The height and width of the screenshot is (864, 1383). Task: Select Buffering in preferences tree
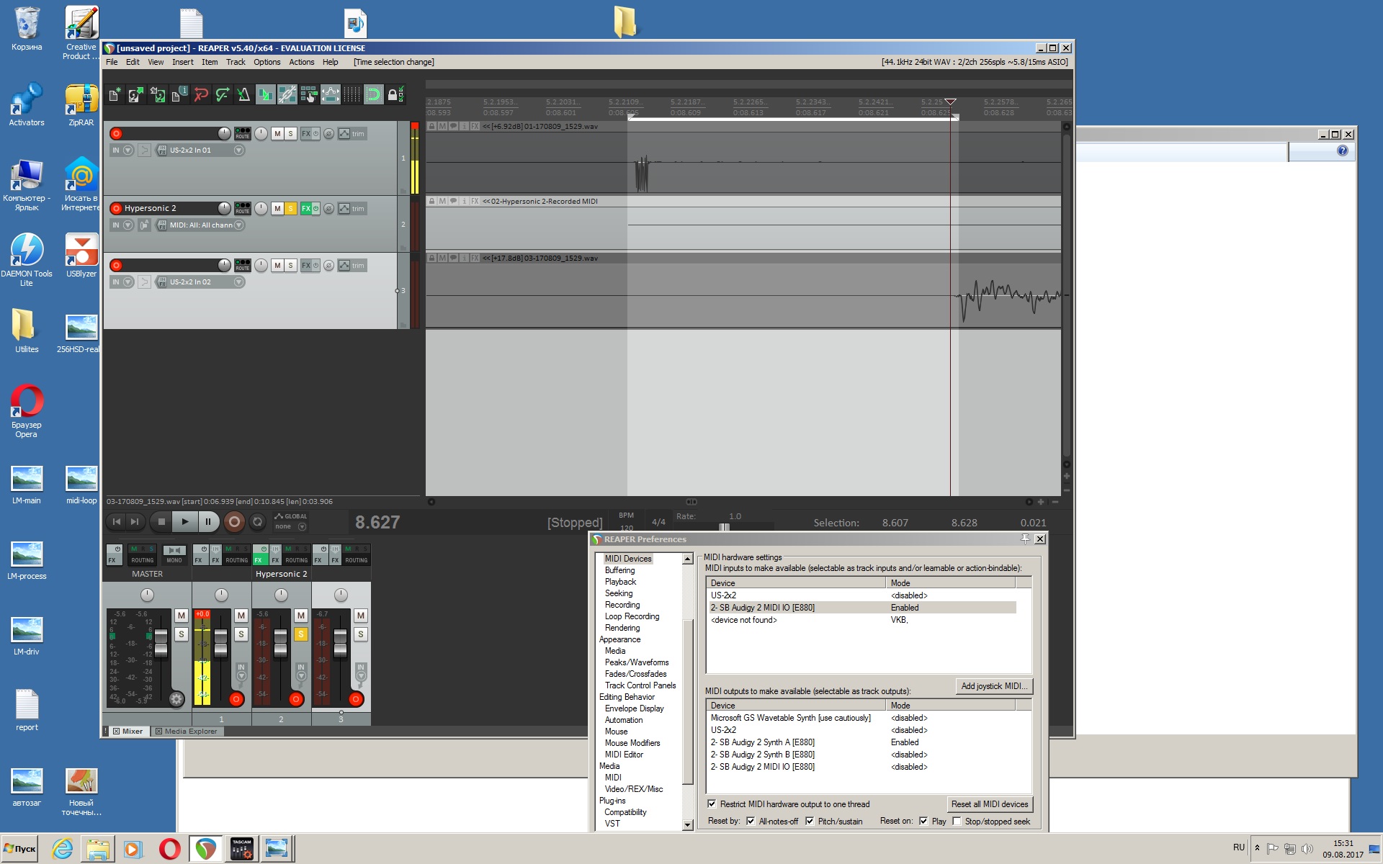point(619,570)
